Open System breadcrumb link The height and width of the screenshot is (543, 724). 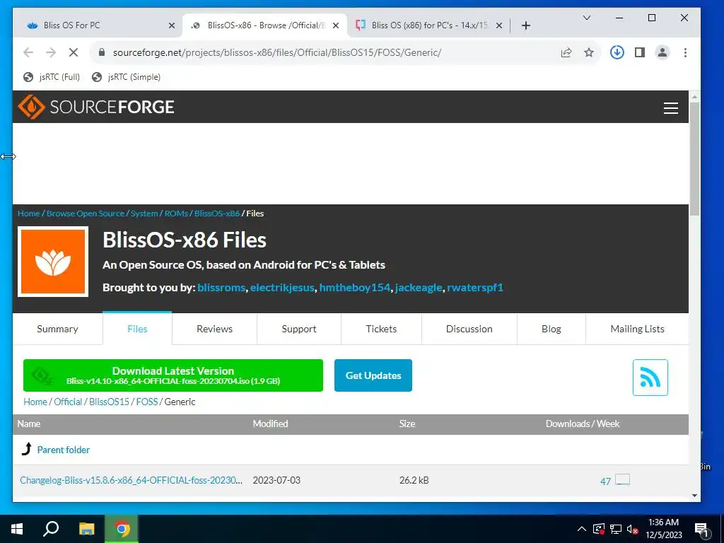click(x=144, y=214)
